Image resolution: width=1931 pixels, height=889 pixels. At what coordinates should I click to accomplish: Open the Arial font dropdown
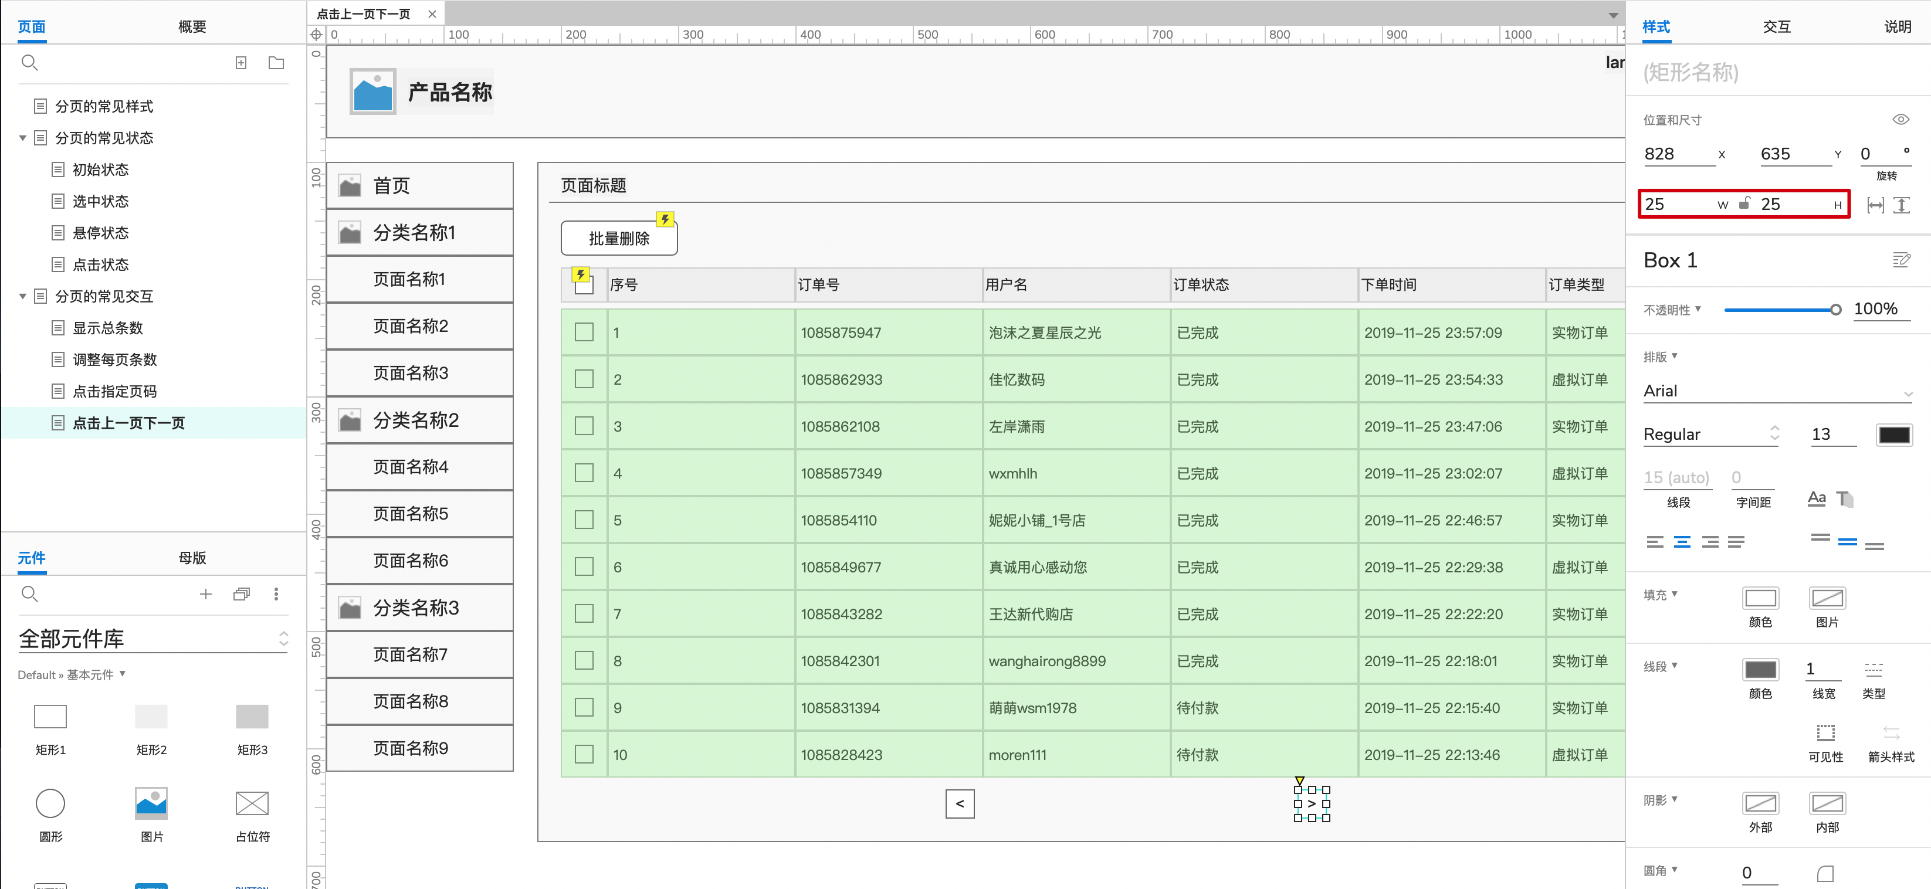pos(1777,391)
